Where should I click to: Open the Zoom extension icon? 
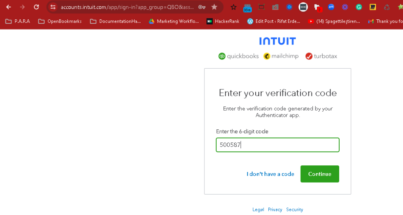[x=331, y=7]
